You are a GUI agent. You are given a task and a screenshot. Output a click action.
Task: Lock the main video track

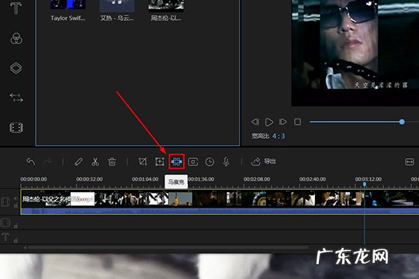16,205
